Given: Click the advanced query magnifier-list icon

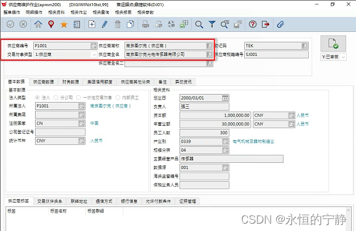Looking at the screenshot, I should click(x=225, y=24).
